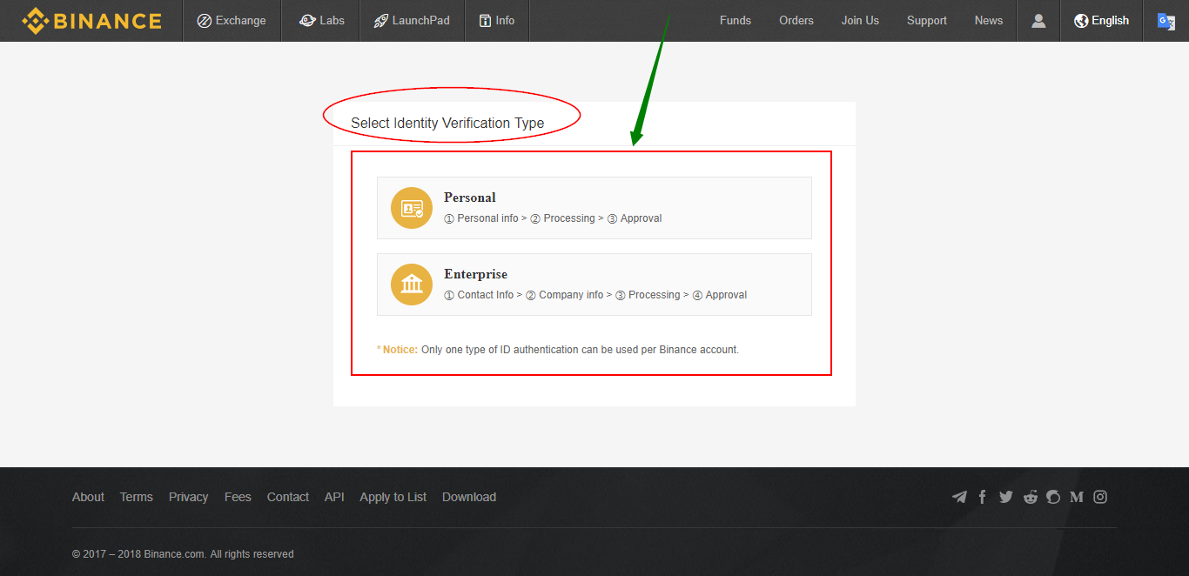
Task: Open the Telegram social icon
Action: [959, 497]
